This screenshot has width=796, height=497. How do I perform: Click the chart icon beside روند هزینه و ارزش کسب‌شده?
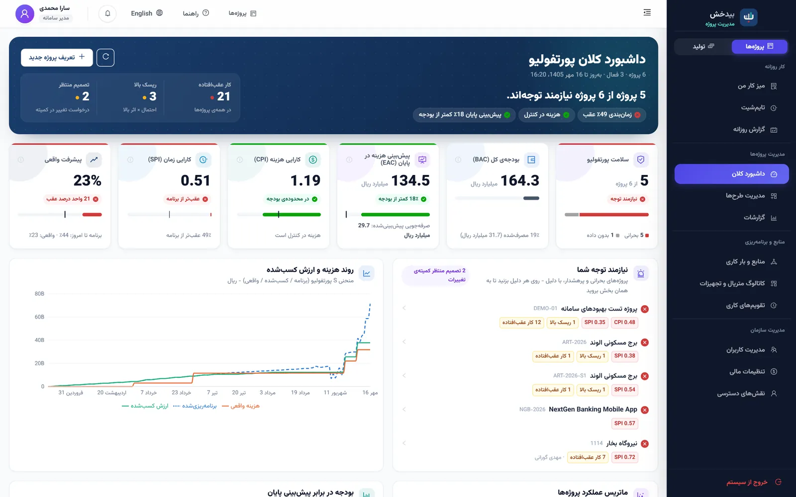(x=367, y=273)
